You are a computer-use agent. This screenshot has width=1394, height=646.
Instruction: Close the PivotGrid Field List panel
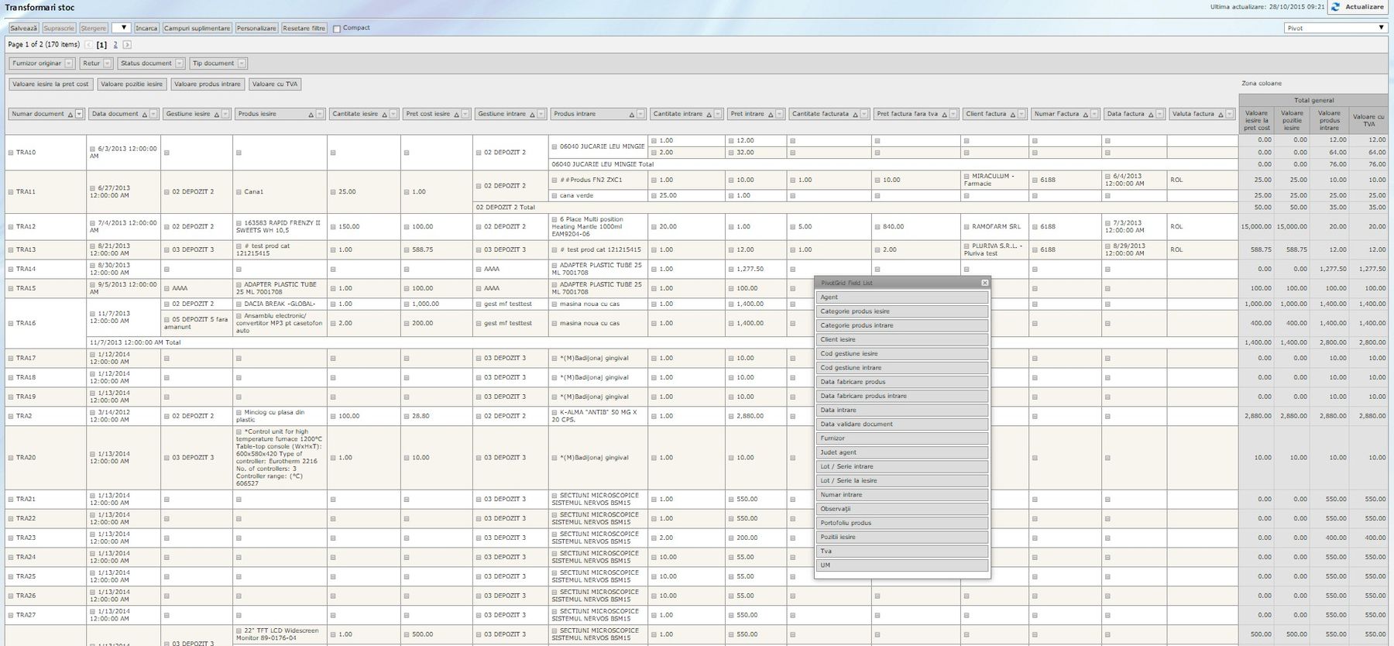[984, 283]
